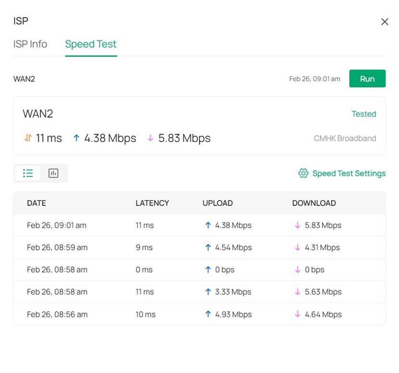The image size is (399, 373).
Task: Click the upload arrow in the 09:01 am row
Action: coord(208,225)
